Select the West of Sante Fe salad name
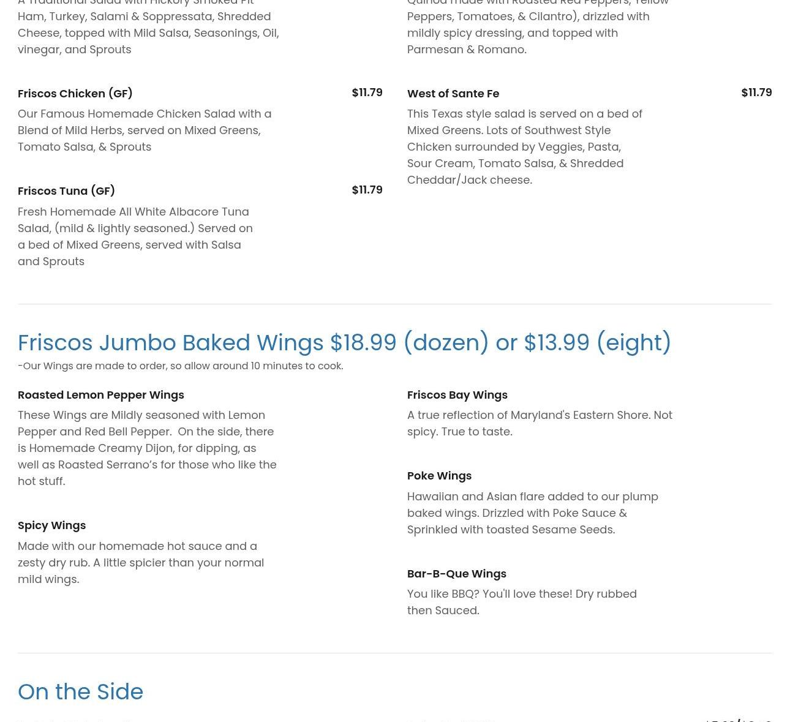Viewport: 790px width, 722px height. (x=453, y=94)
